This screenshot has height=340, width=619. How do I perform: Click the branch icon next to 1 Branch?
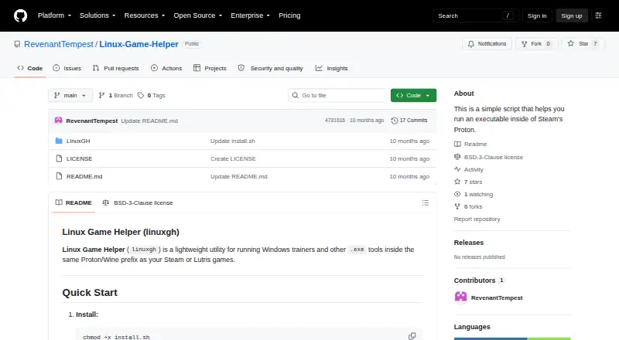click(x=102, y=96)
